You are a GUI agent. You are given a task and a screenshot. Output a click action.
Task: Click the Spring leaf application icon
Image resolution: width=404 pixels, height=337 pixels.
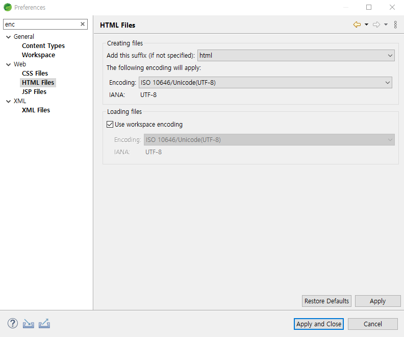(8, 7)
